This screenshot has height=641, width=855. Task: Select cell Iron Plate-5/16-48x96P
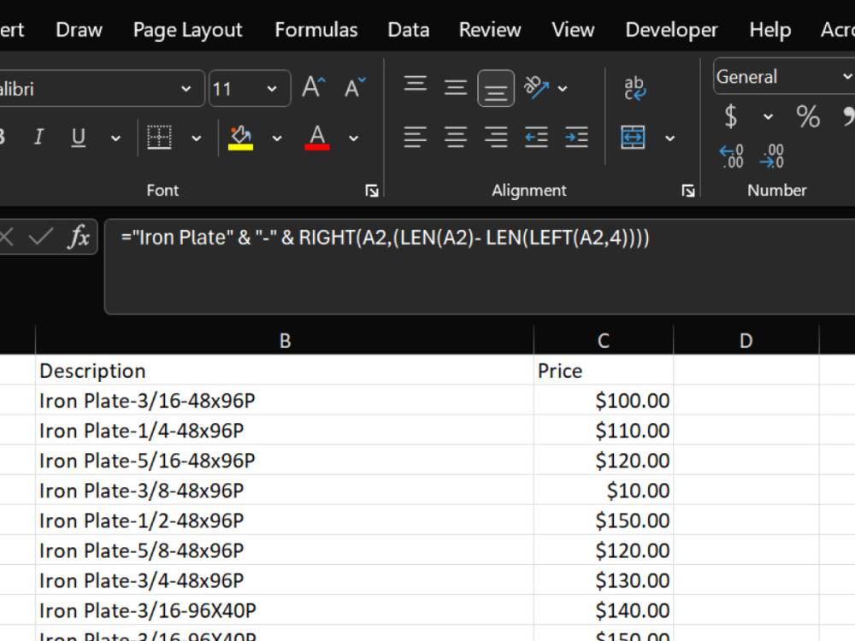pyautogui.click(x=285, y=461)
